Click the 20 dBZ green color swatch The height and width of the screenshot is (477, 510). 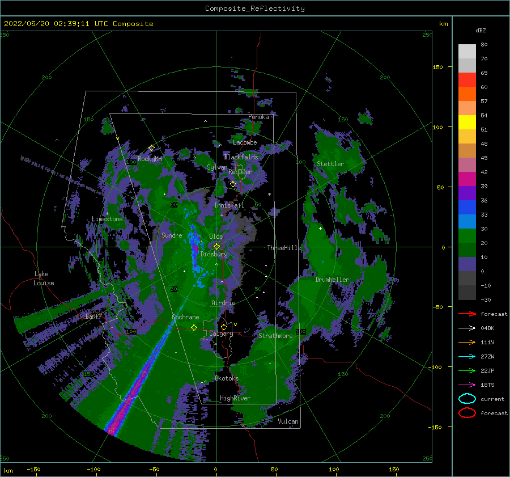[467, 250]
